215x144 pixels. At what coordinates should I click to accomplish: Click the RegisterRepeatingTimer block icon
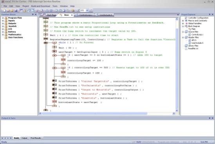point(46,39)
